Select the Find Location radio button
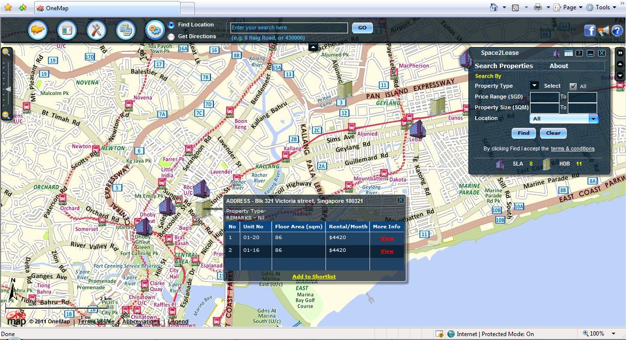 click(171, 24)
